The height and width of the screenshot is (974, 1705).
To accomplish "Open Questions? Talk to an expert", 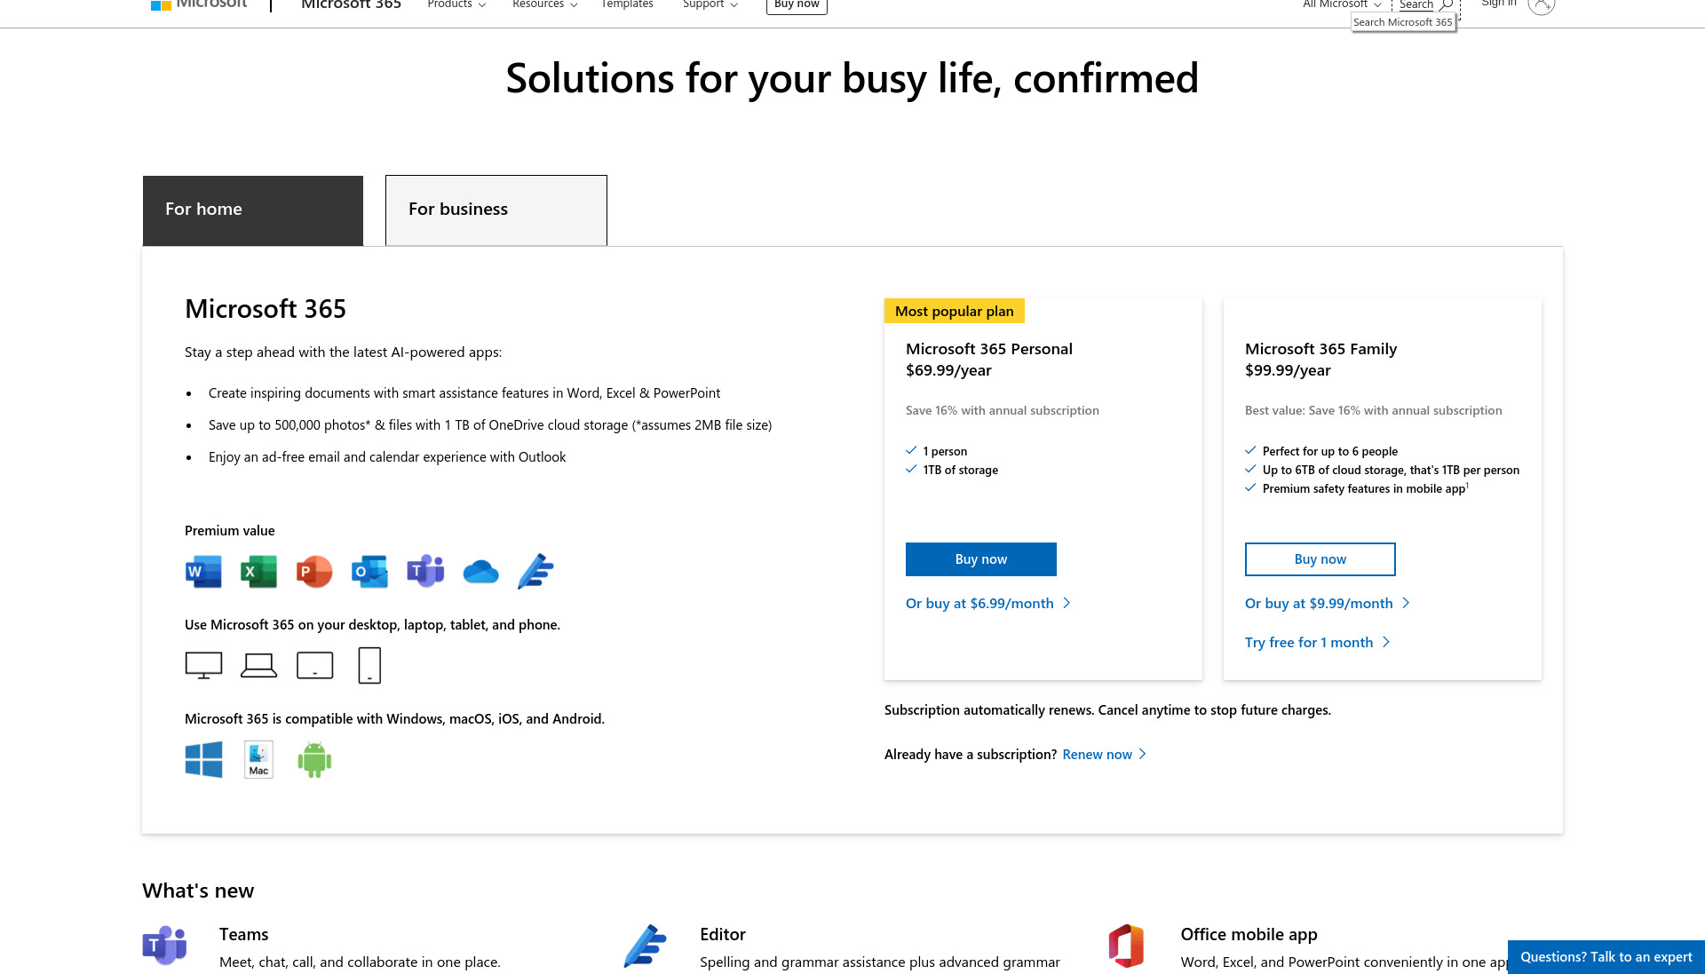I will coord(1606,957).
